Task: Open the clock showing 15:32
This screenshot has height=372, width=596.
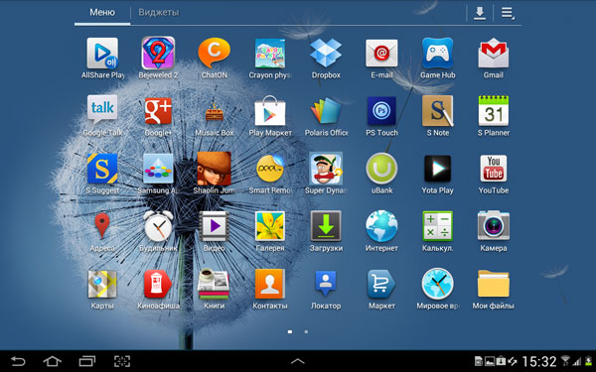Action: [x=538, y=362]
